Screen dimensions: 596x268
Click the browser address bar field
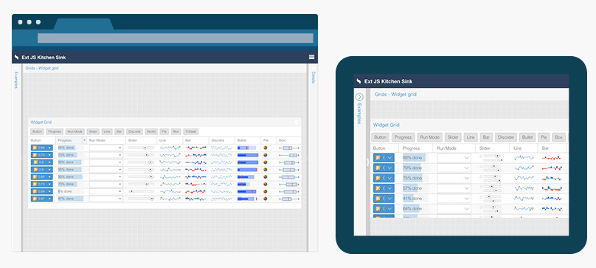coord(176,38)
